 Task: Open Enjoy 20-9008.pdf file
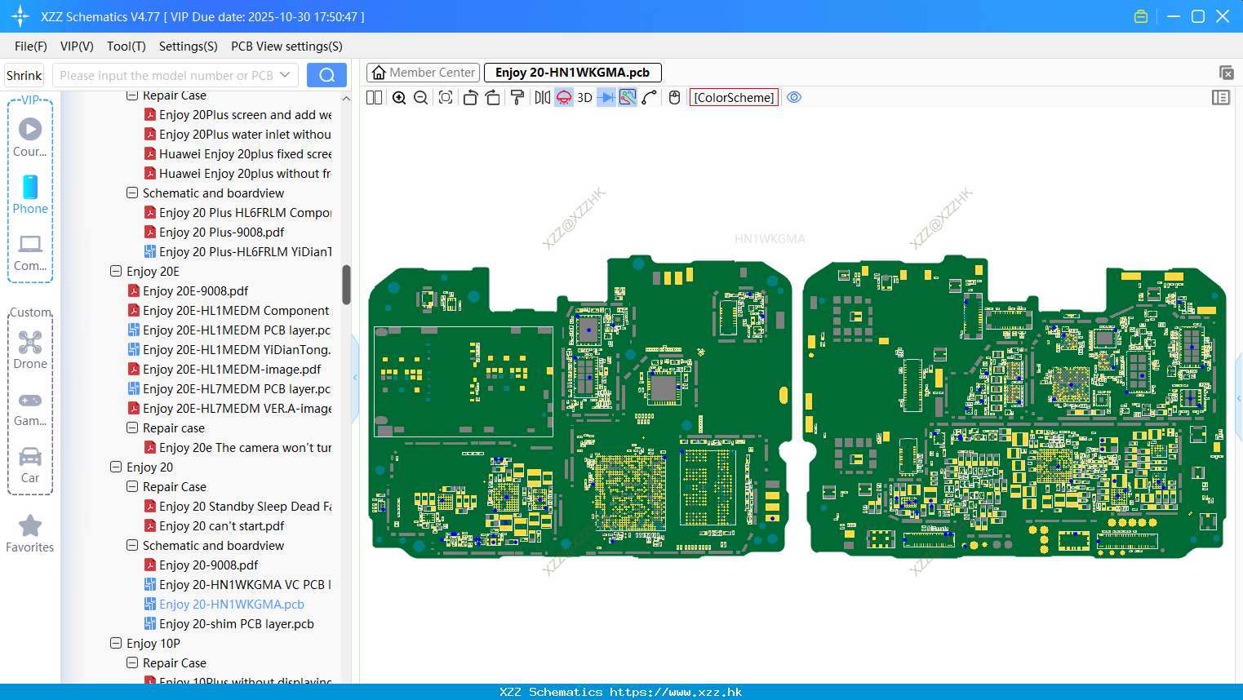click(208, 565)
